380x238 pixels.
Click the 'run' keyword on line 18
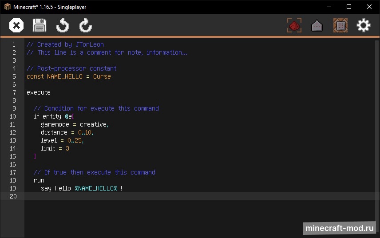tap(39, 181)
